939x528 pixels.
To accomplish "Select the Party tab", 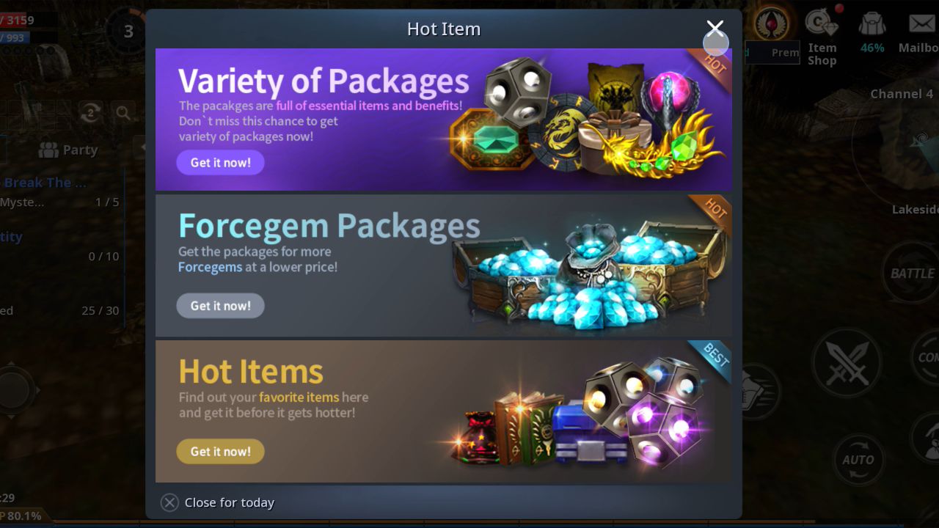I will coord(67,150).
